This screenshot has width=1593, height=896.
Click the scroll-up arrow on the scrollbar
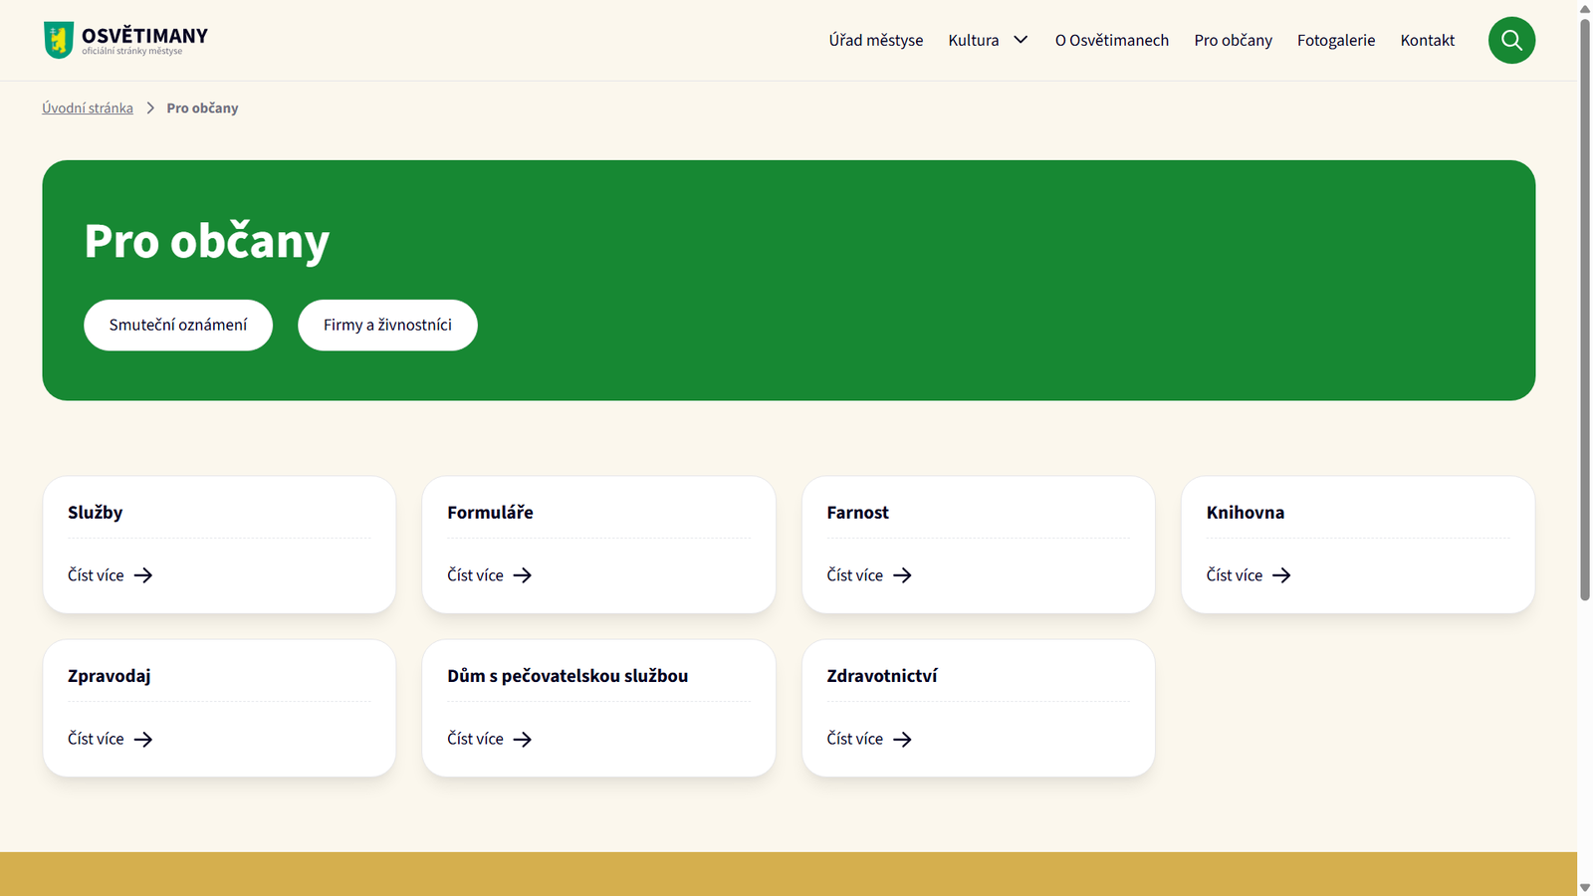point(1585,8)
